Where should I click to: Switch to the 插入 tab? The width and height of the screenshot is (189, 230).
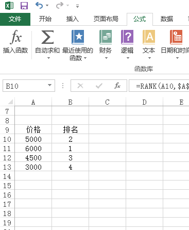(x=73, y=19)
